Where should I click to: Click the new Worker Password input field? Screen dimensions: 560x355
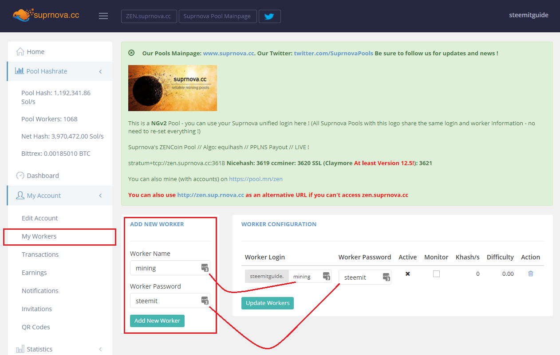[170, 301]
